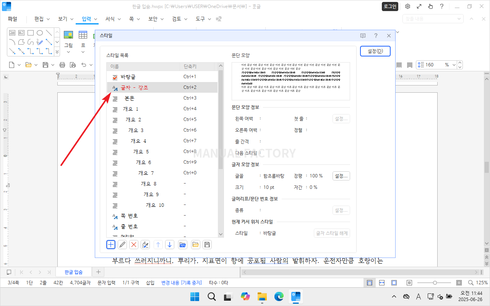
Task: Click the add style plus icon
Action: pyautogui.click(x=110, y=245)
